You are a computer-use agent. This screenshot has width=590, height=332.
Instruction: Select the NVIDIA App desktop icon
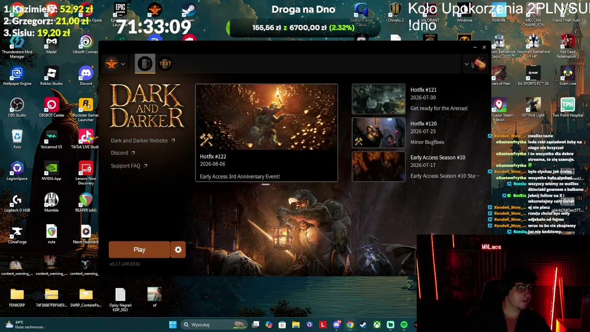51,171
